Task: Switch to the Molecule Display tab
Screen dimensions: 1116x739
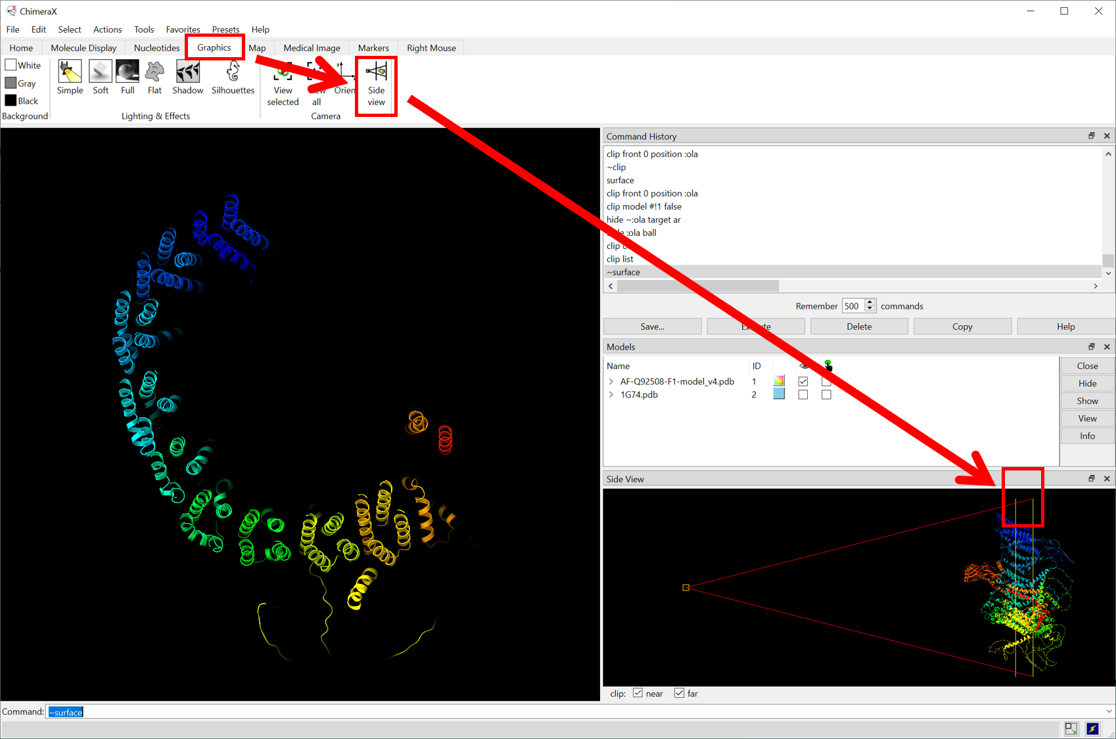Action: tap(83, 48)
